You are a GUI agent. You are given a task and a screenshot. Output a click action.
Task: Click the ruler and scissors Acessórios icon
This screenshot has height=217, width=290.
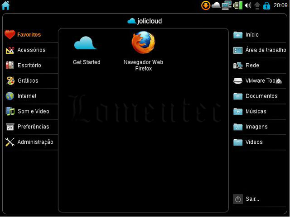click(x=10, y=50)
